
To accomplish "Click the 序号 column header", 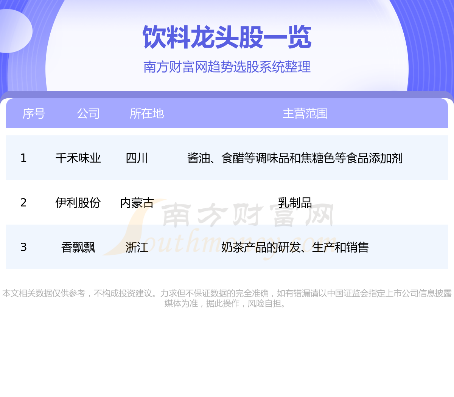I will (34, 113).
